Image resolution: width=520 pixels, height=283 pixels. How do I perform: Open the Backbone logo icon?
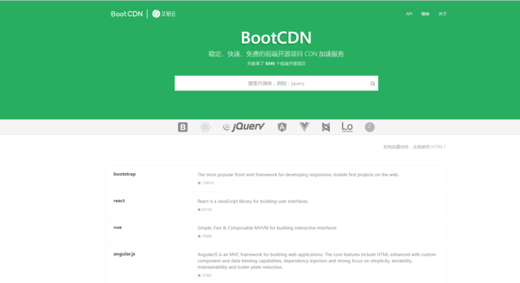point(325,127)
